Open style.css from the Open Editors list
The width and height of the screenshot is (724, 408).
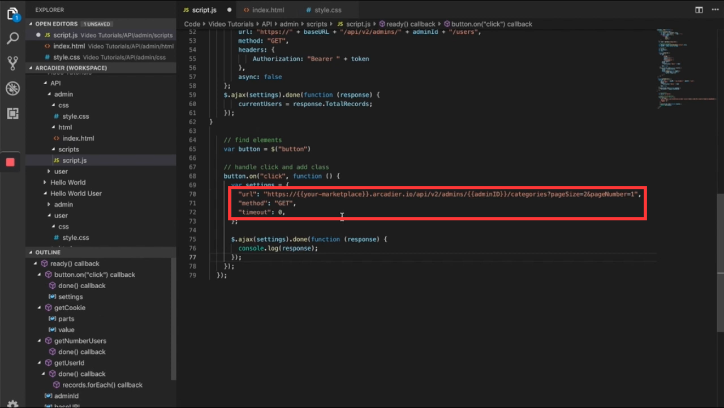[x=101, y=57]
